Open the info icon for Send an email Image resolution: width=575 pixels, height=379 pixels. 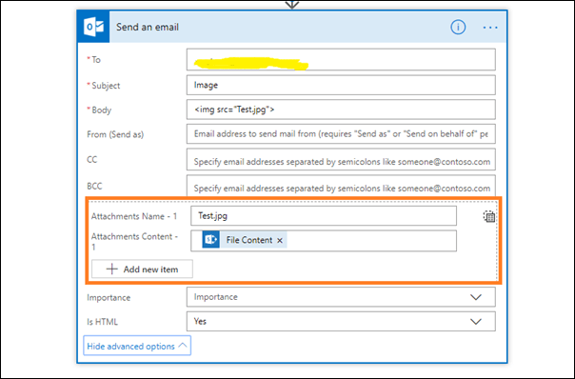point(458,28)
